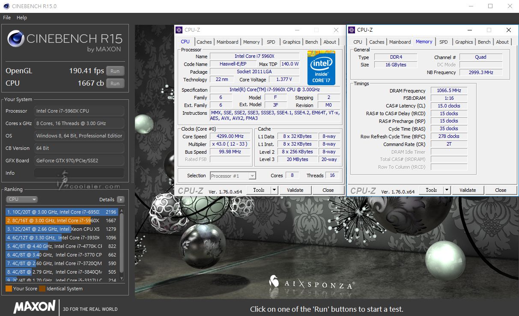The image size is (519, 316).
Task: Open the CPU ranking type dropdown
Action: coord(22,200)
